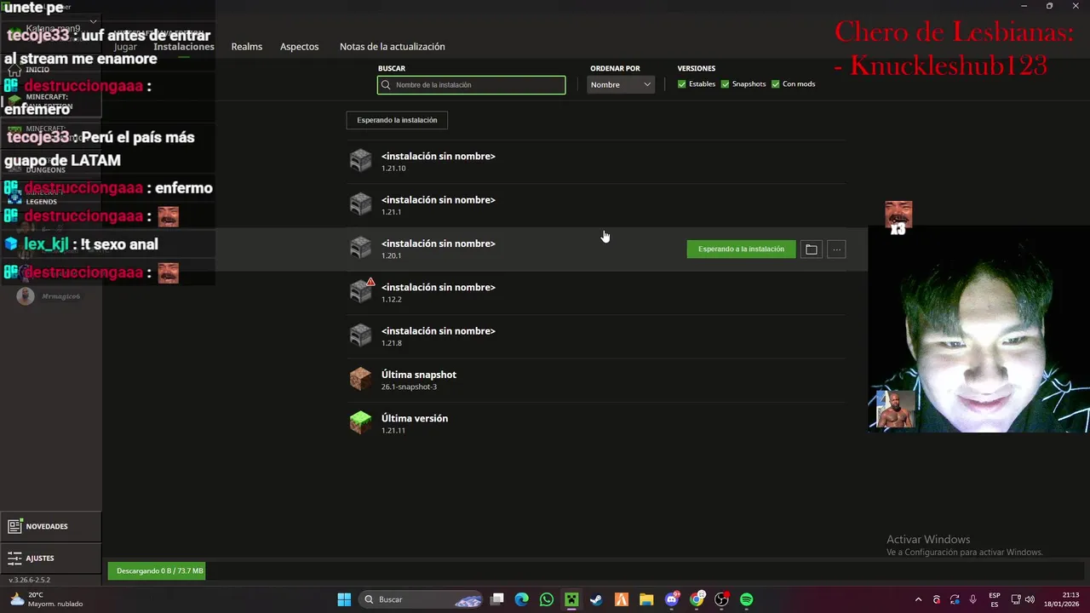This screenshot has height=613, width=1090.
Task: Open the Ordenar por Nombre dropdown
Action: click(x=621, y=84)
